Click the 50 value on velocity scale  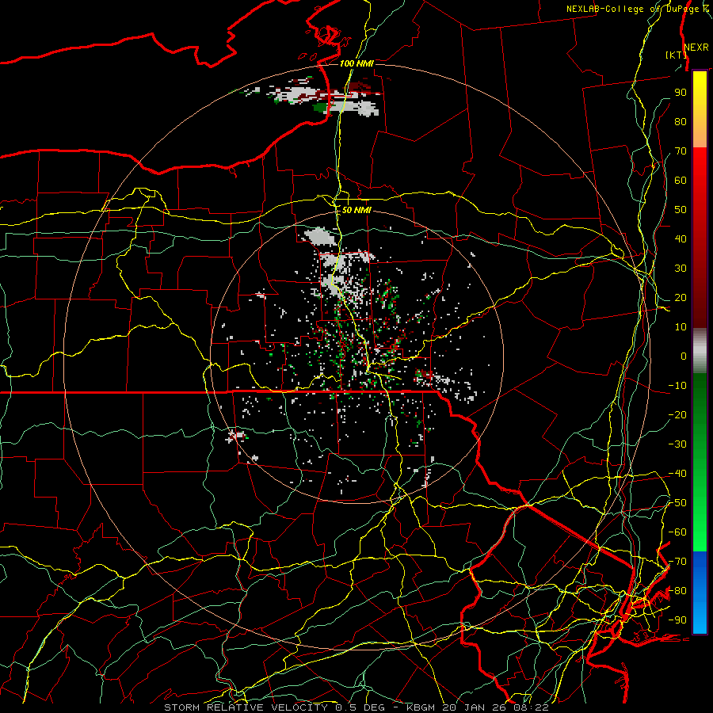681,210
